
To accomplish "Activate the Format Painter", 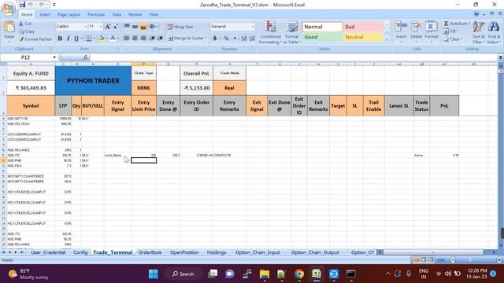I will 35,39.
